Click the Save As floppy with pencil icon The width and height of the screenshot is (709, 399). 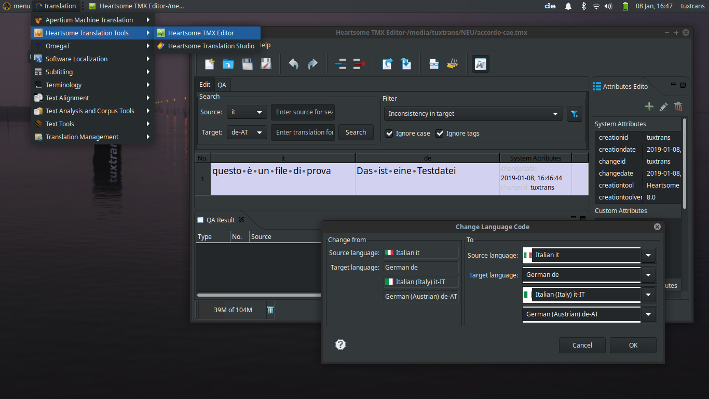(266, 64)
